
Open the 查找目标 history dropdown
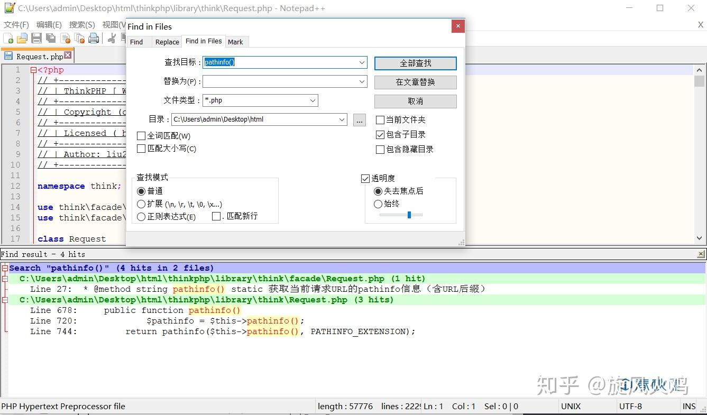click(x=362, y=62)
